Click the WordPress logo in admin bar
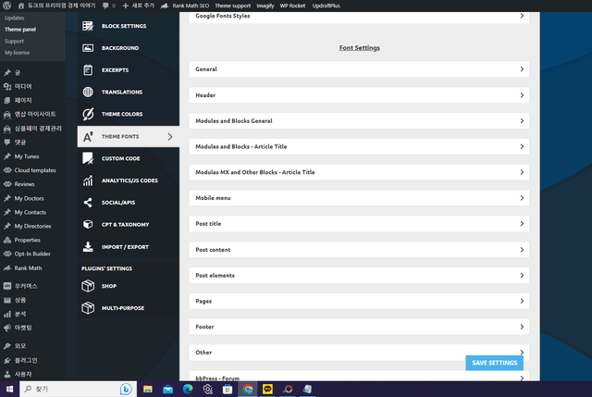 pyautogui.click(x=6, y=6)
